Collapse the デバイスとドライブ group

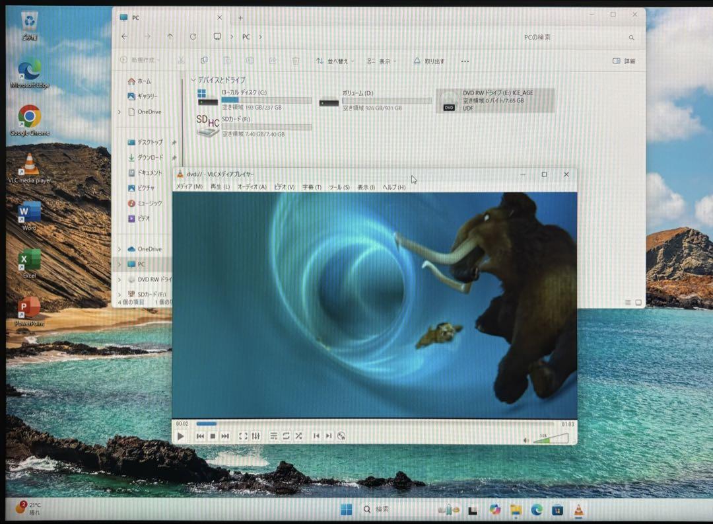pos(193,80)
